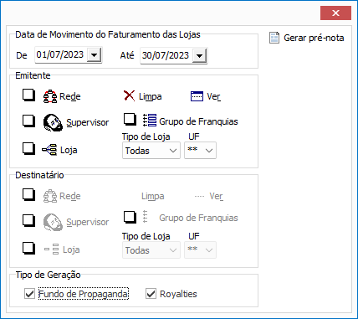Click the Royalties label text
The height and width of the screenshot is (319, 358).
point(178,294)
